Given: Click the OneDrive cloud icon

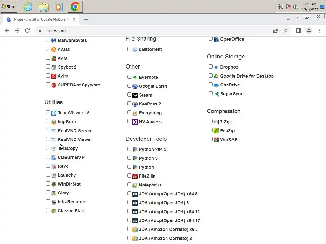Looking at the screenshot, I should 216,85.
